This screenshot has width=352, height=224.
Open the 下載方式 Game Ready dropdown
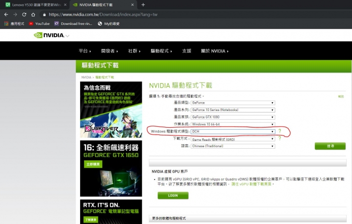pyautogui.click(x=233, y=139)
